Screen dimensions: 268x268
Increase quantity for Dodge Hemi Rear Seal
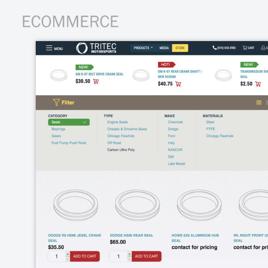130,254
